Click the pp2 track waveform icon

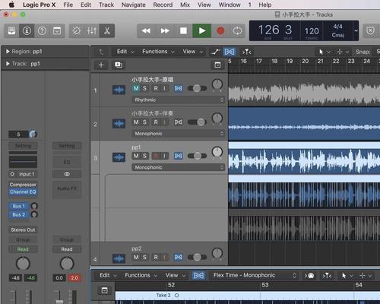pos(119,258)
